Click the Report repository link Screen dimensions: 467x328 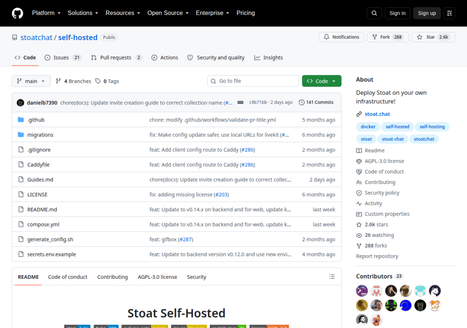tap(377, 256)
